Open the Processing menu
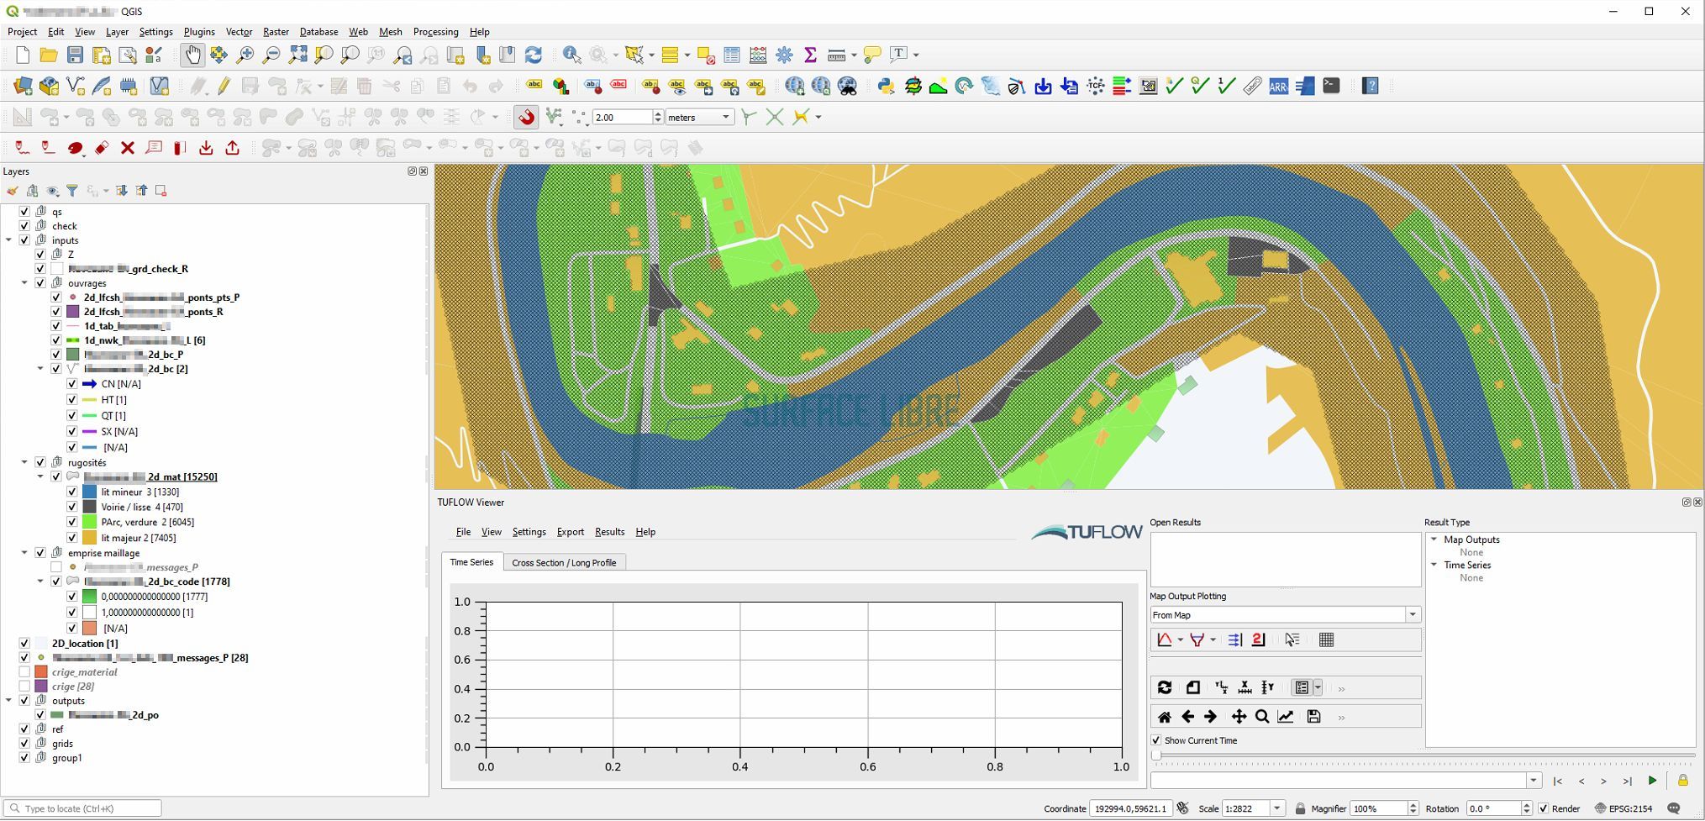The height and width of the screenshot is (821, 1705). click(435, 32)
